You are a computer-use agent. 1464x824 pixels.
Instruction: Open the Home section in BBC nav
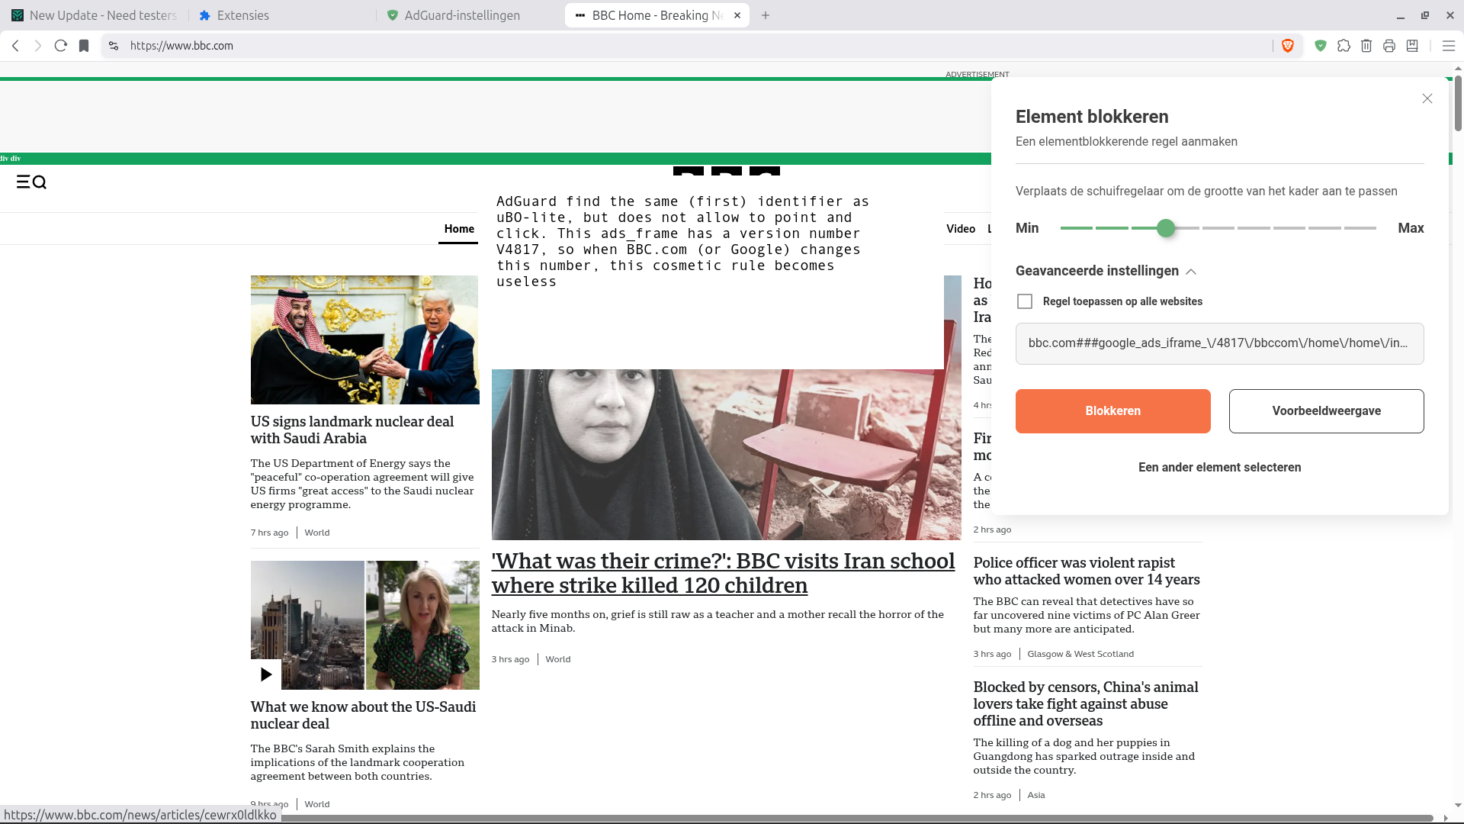point(459,229)
